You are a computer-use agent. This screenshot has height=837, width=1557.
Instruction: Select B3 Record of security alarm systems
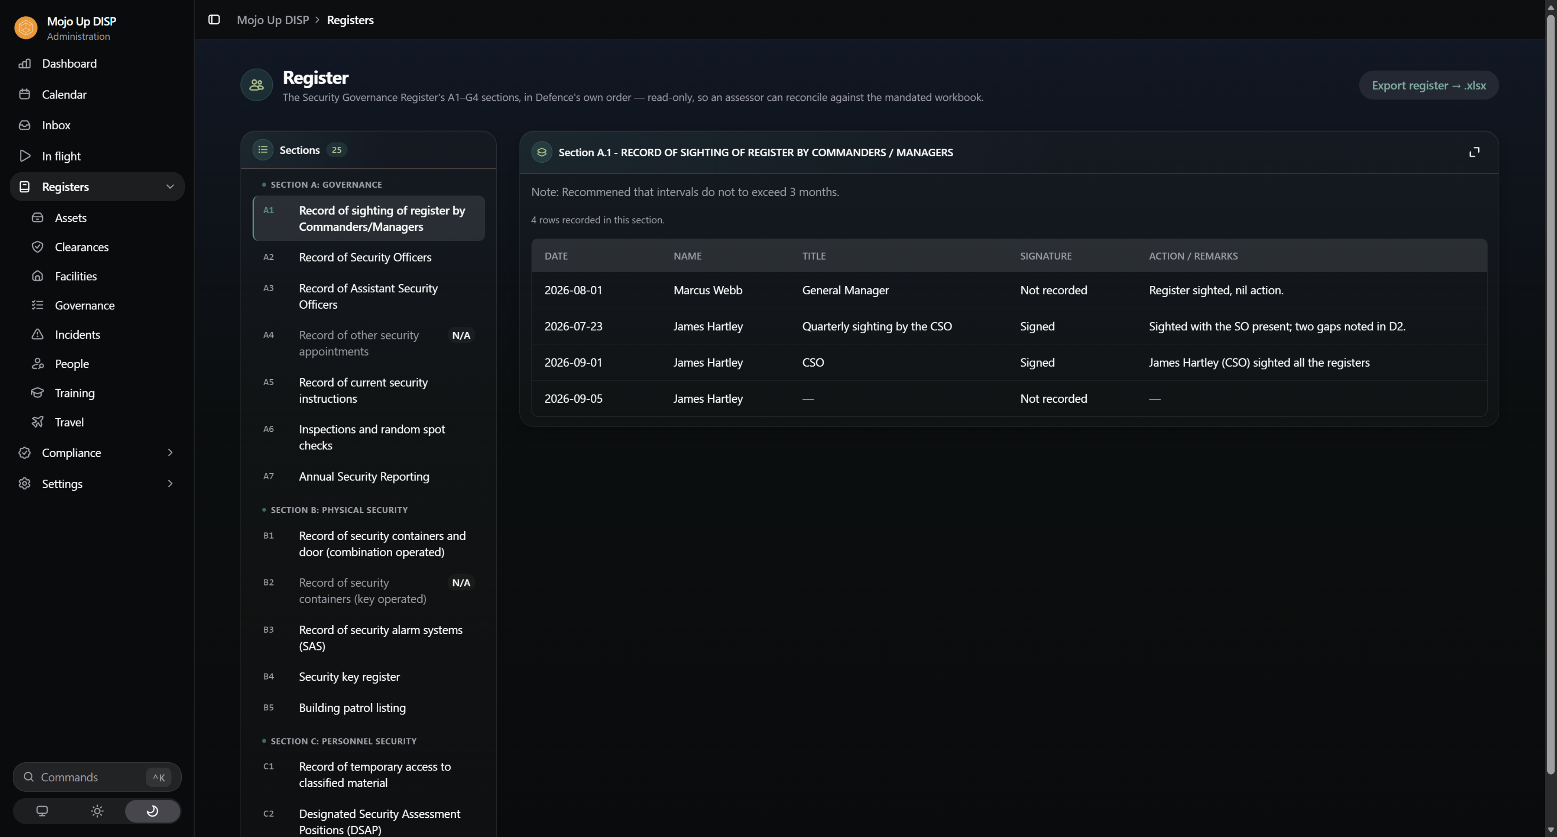point(369,637)
